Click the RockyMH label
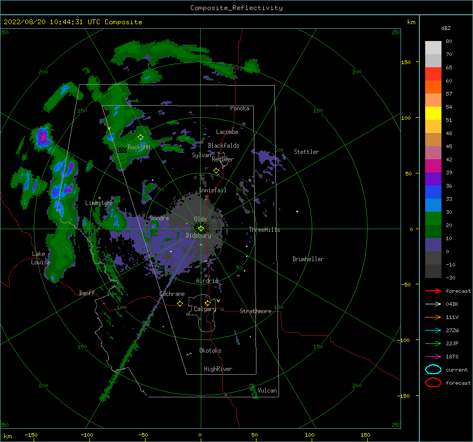This screenshot has width=473, height=442. coord(139,147)
